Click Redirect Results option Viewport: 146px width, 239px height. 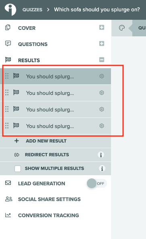[x=47, y=155]
